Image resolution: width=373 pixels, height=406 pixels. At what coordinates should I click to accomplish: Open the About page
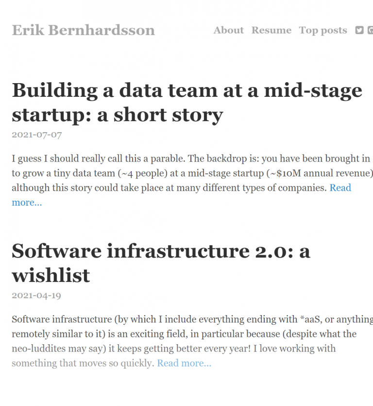[x=228, y=30]
